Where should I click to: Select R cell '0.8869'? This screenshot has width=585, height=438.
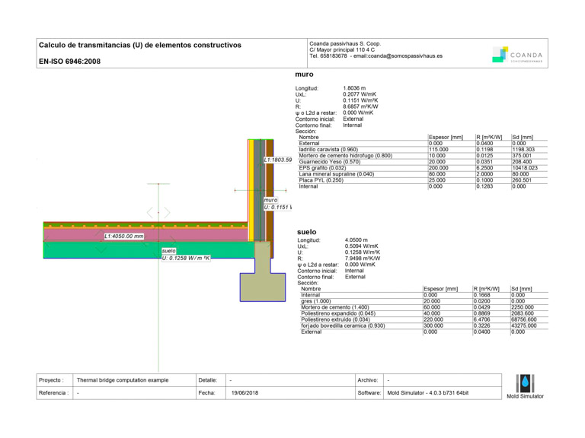481,313
